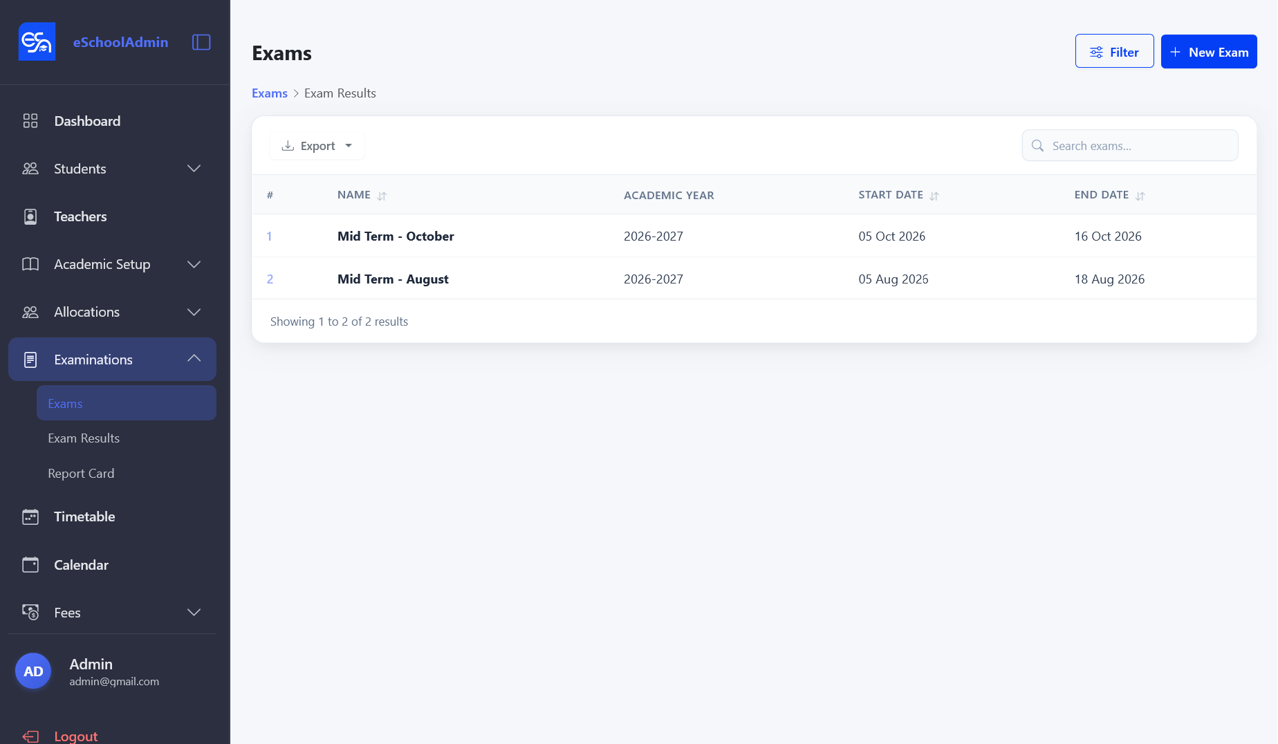Open the Export dropdown
Viewport: 1278px width, 744px height.
317,146
